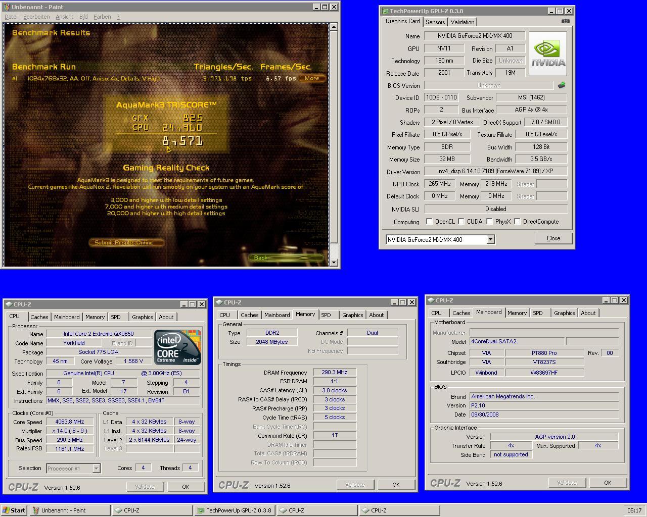This screenshot has width=647, height=517.
Task: Click the Chipset value PT880 Pro
Action: 544,353
